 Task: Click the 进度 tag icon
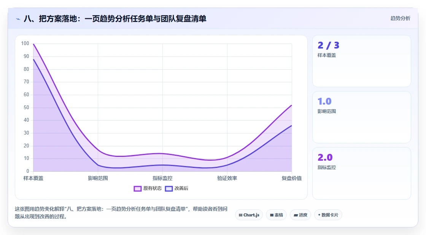coord(296,215)
